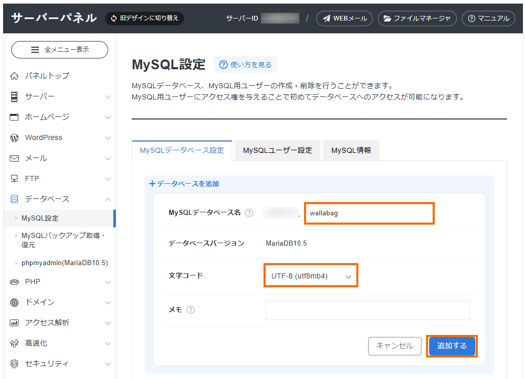Click the paper plane WEBメール icon

327,18
